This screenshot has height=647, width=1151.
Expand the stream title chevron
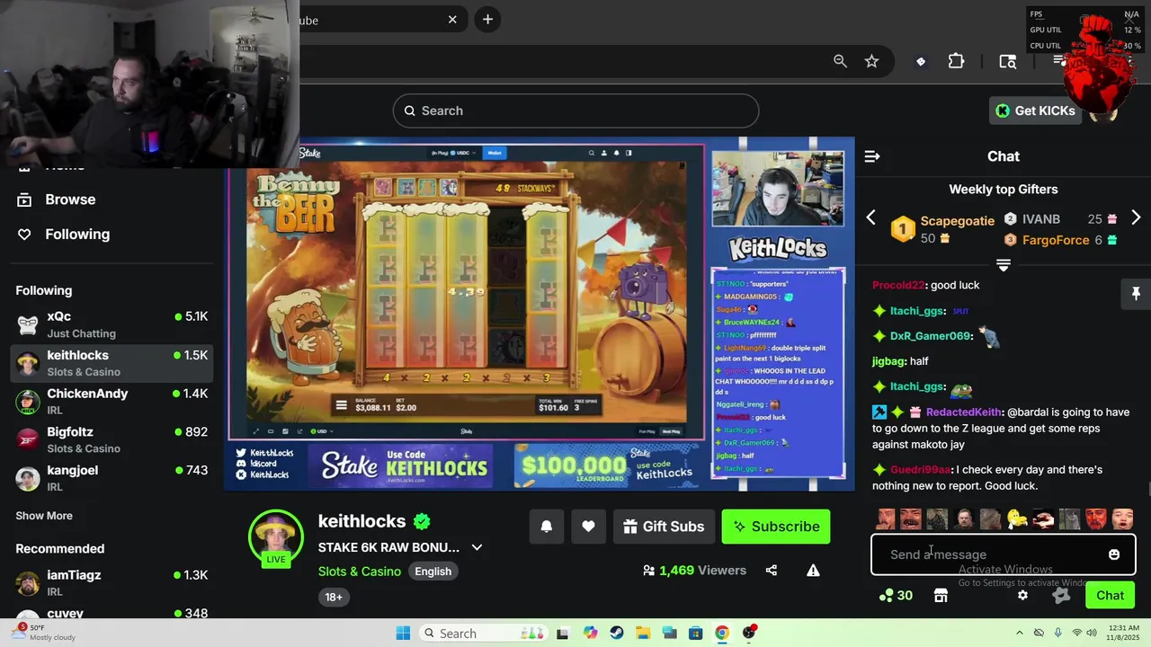pos(477,547)
